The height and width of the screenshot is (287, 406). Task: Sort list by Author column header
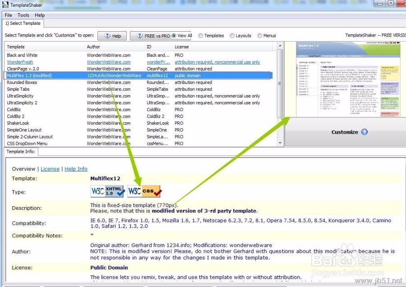point(115,47)
